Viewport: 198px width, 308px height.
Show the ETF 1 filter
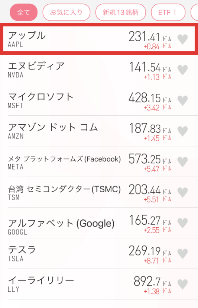tap(168, 12)
